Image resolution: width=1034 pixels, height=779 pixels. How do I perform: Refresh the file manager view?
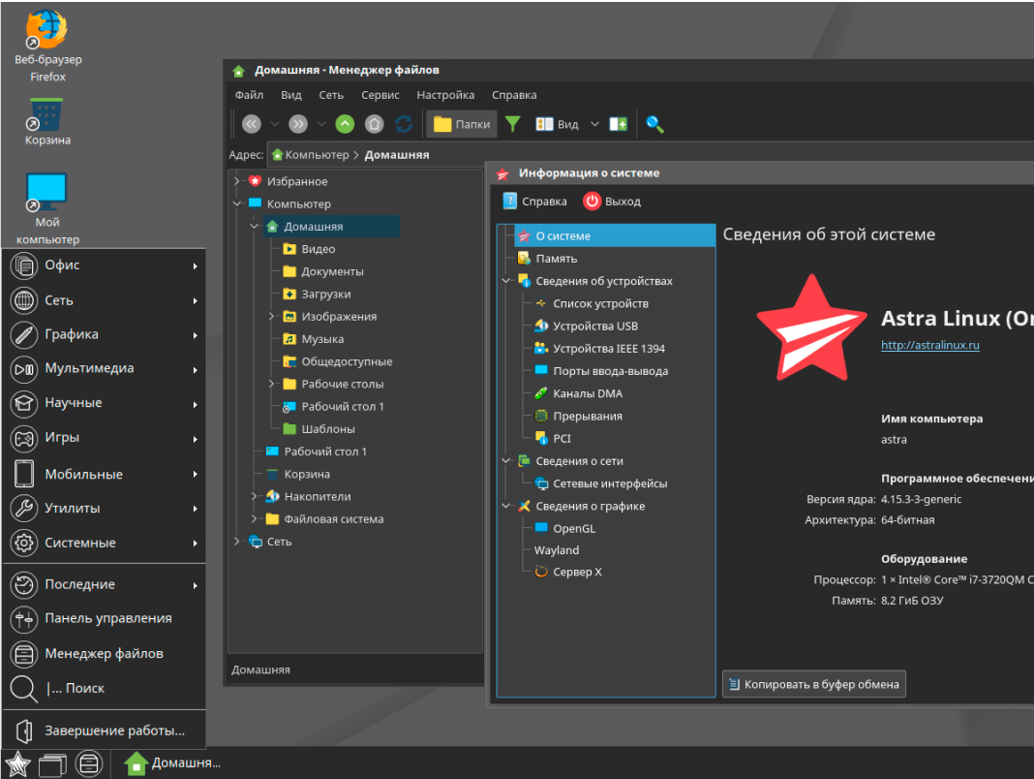[404, 124]
